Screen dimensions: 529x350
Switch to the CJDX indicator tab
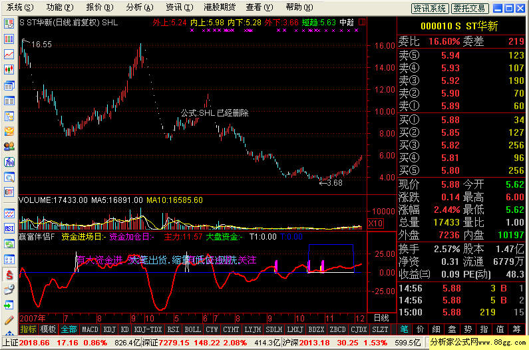(x=359, y=329)
